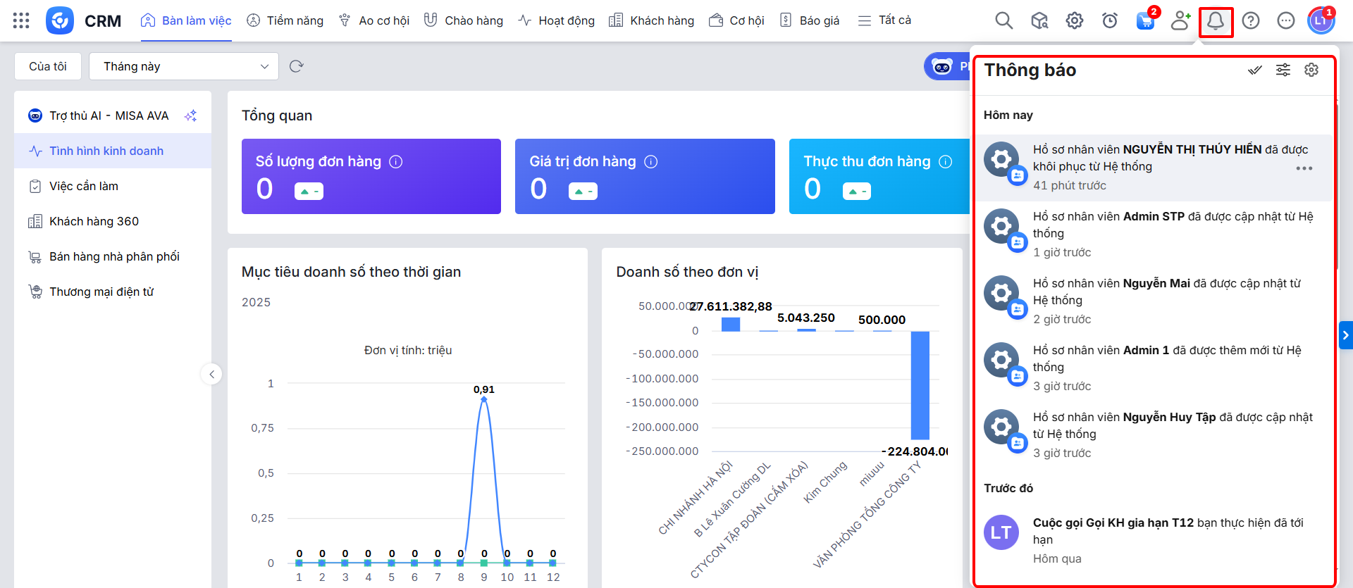Open the Tháng này period dropdown

184,66
